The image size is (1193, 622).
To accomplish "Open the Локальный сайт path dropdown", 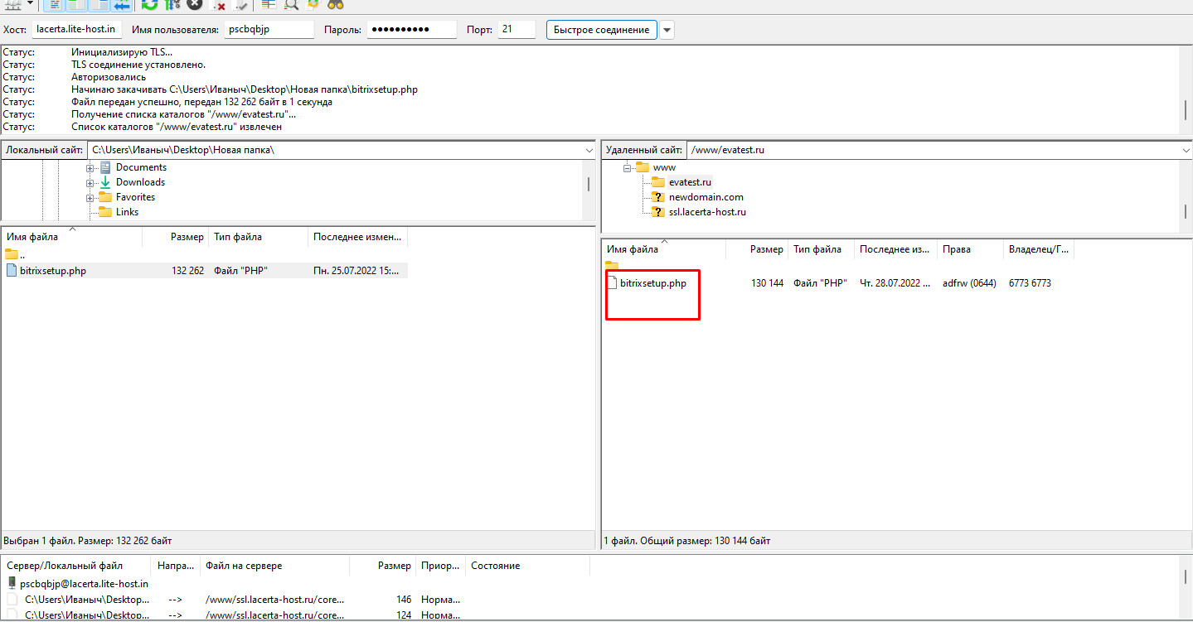I will point(589,151).
